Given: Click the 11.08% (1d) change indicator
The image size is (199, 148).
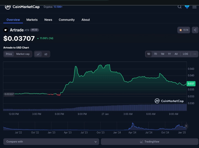Looking at the screenshot, I should 45,38.
